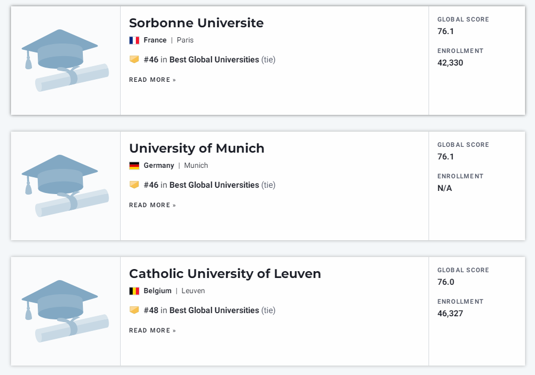535x375 pixels.
Task: Click Read More under University of Munich
Action: click(152, 205)
